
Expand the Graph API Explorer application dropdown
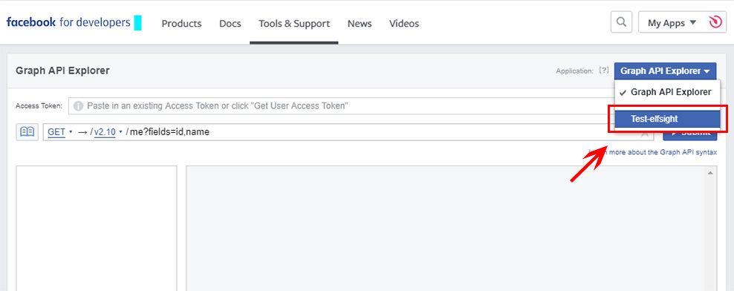point(665,71)
